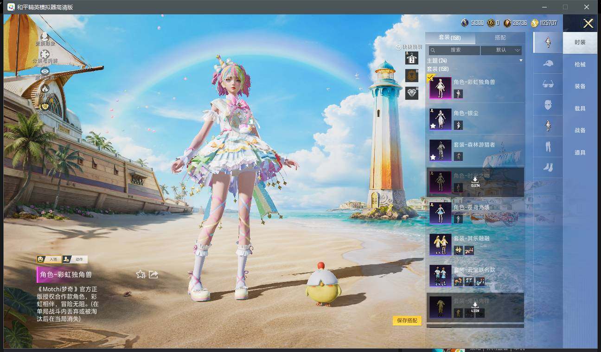Click the first small item icon under 套装-云宝联名款
The height and width of the screenshot is (352, 601).
pos(458,282)
